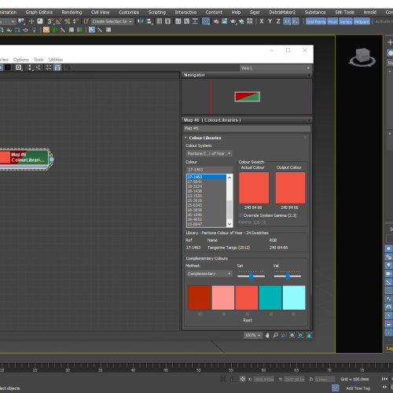Toggle Override System Gamma checkbox

click(x=241, y=215)
